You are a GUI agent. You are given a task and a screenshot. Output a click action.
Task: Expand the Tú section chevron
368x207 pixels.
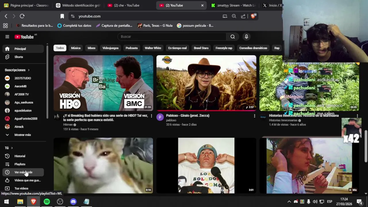tap(12, 148)
